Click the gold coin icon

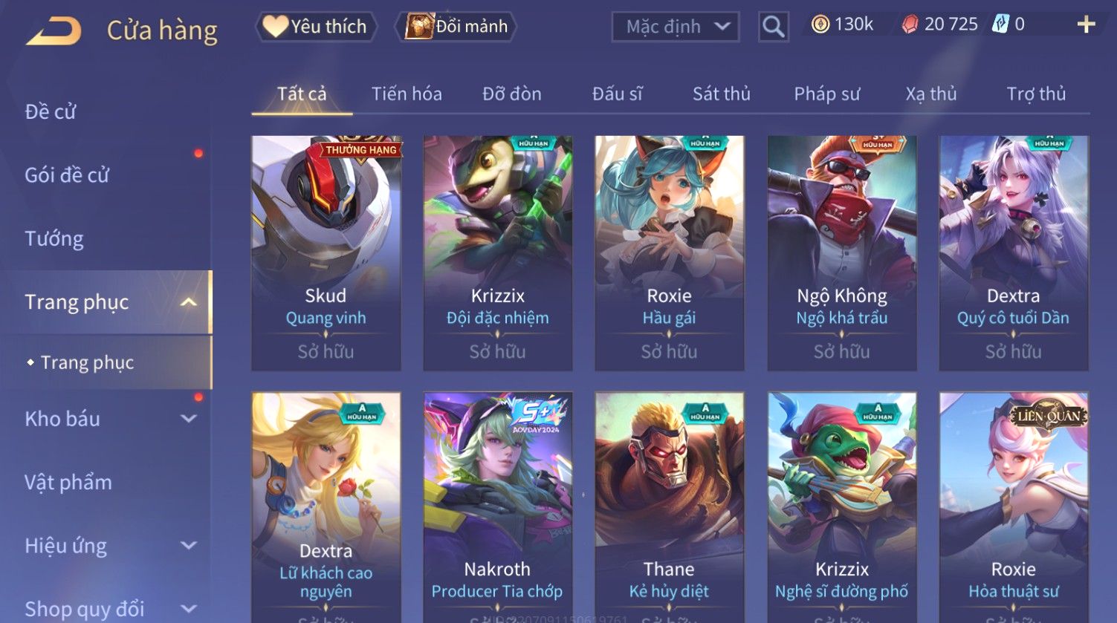[820, 25]
